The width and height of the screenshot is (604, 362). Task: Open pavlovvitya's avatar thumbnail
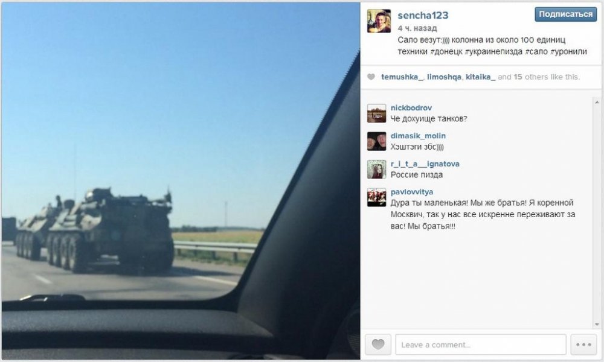coord(376,197)
